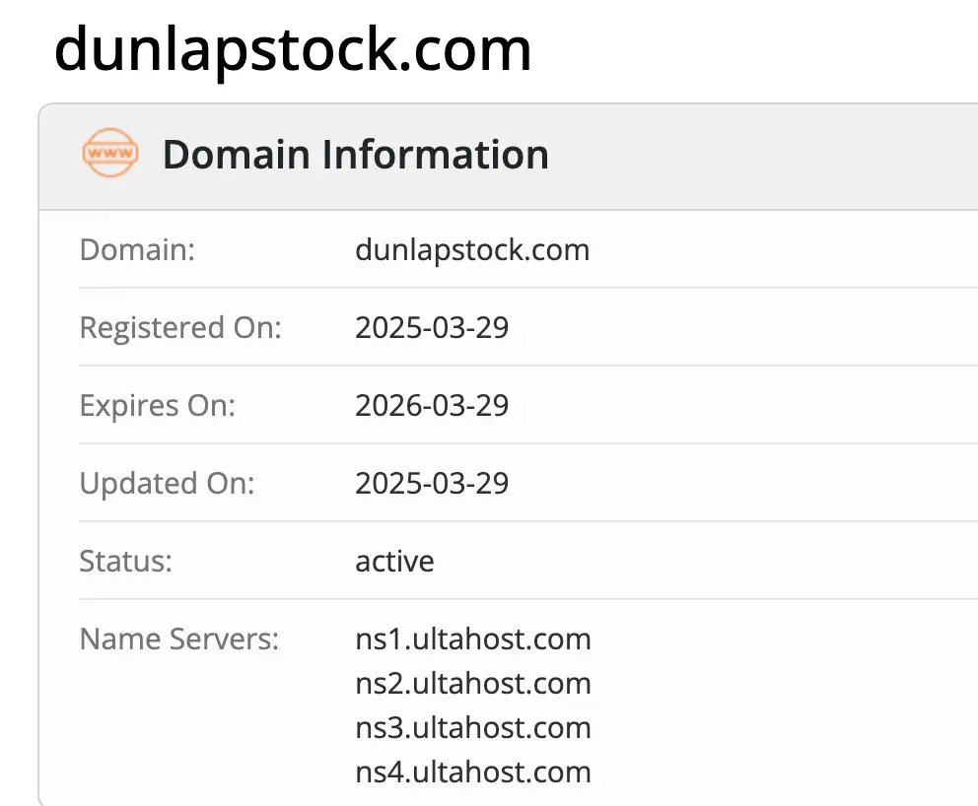Click the ns1.ultahost.com name server entry

point(472,639)
